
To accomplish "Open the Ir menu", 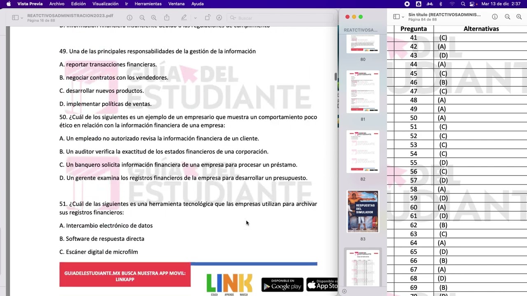I will [x=126, y=4].
